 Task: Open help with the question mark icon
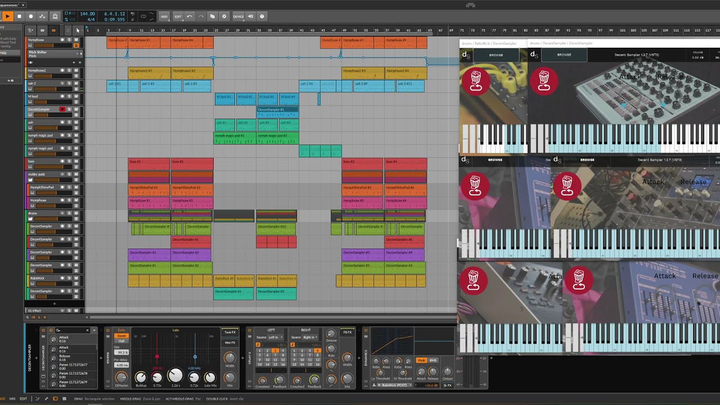click(262, 16)
